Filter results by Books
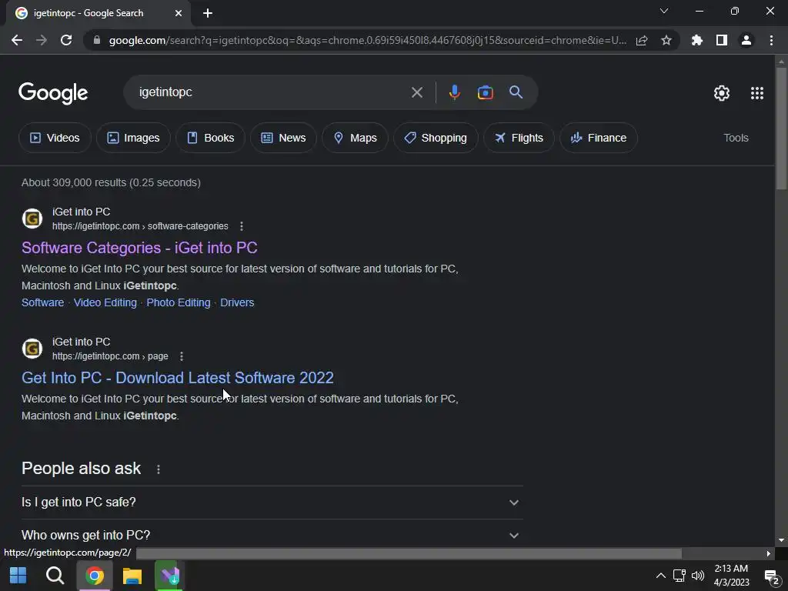The image size is (788, 591). 211,138
